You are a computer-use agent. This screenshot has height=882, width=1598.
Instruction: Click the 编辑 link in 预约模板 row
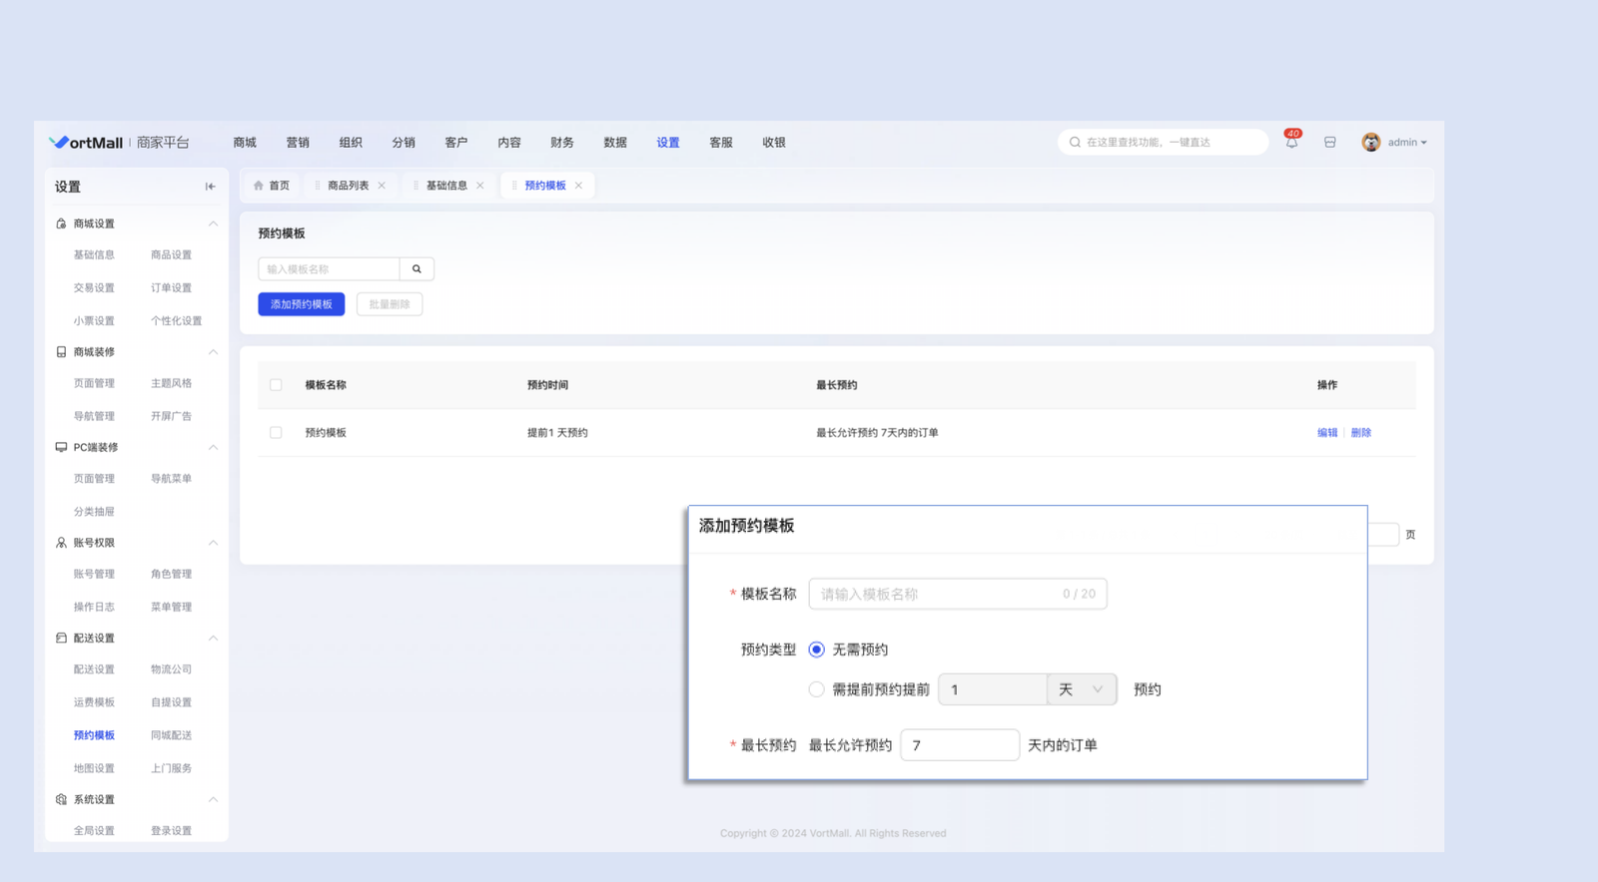coord(1327,433)
